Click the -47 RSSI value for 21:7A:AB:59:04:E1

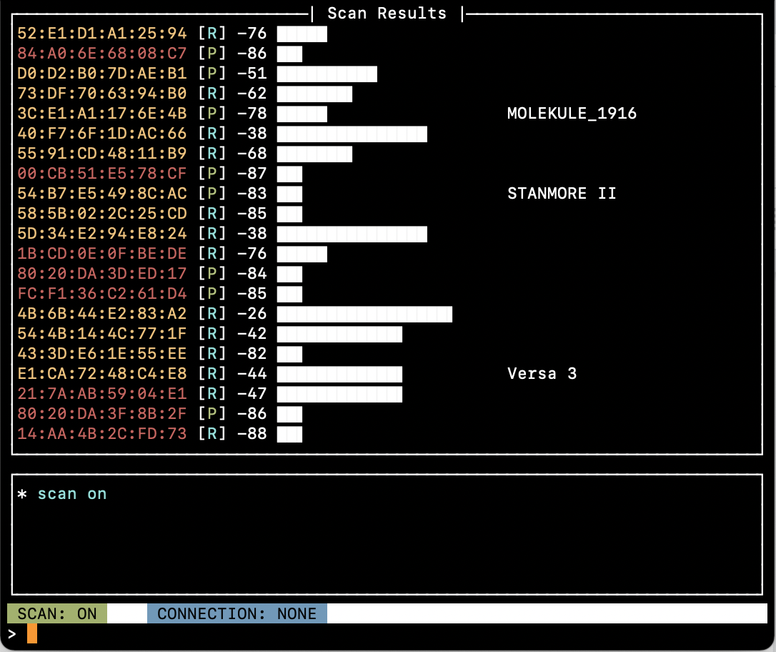coord(252,393)
